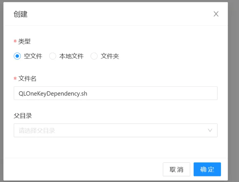Choose the 本地文件 radio option
The image size is (239, 182).
[52, 56]
